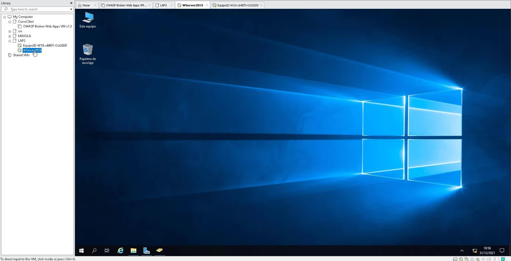Collapse the LAPS folder

coord(10,41)
